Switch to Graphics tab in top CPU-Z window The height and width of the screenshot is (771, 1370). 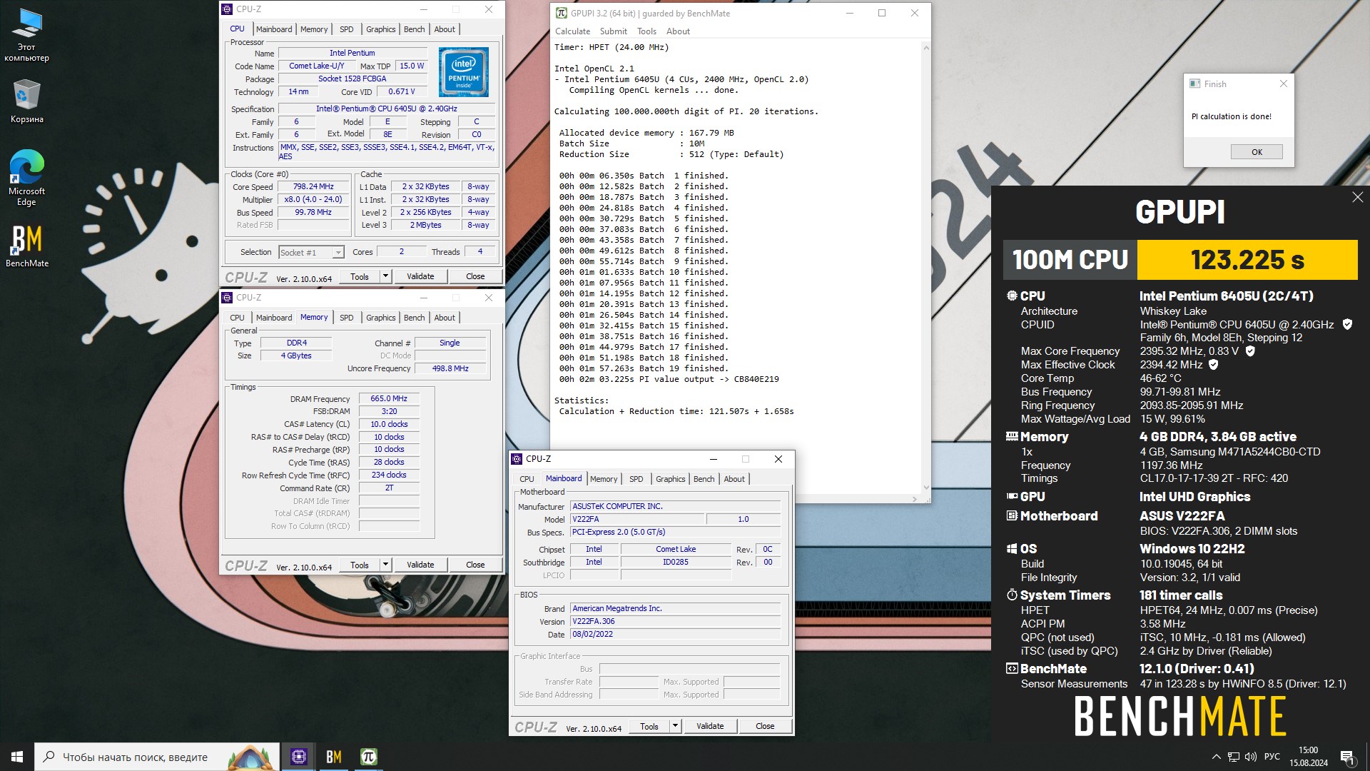(380, 29)
